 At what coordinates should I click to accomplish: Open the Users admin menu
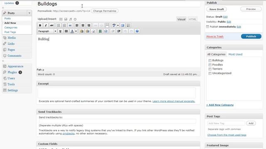(x=11, y=78)
